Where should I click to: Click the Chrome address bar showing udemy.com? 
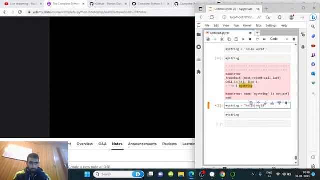110,12
